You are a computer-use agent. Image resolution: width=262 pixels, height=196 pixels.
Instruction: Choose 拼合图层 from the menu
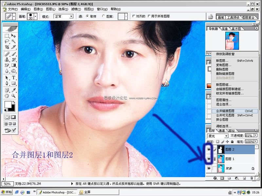point(234,120)
